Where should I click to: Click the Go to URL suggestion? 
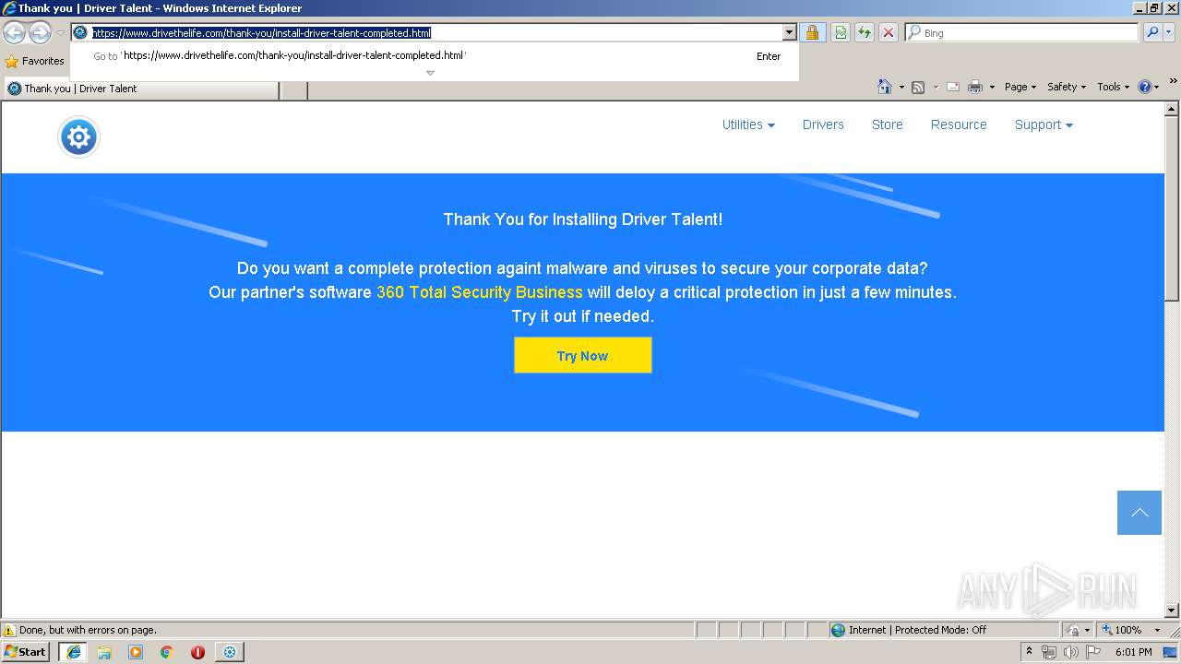435,56
